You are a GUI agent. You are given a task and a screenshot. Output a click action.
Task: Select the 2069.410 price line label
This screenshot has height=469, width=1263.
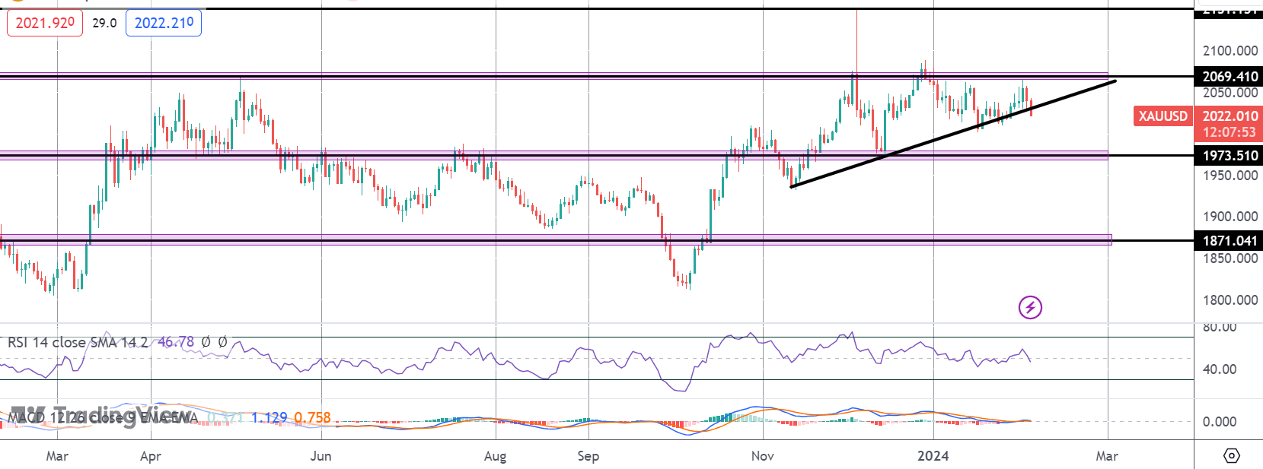tap(1230, 77)
